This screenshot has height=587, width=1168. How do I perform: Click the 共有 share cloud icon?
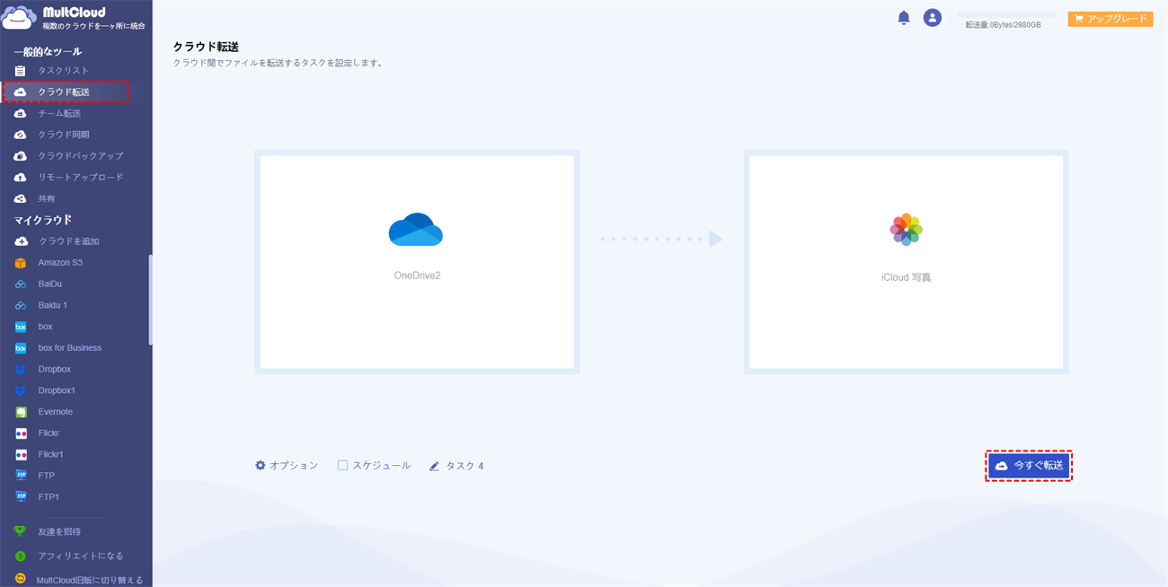(x=20, y=198)
